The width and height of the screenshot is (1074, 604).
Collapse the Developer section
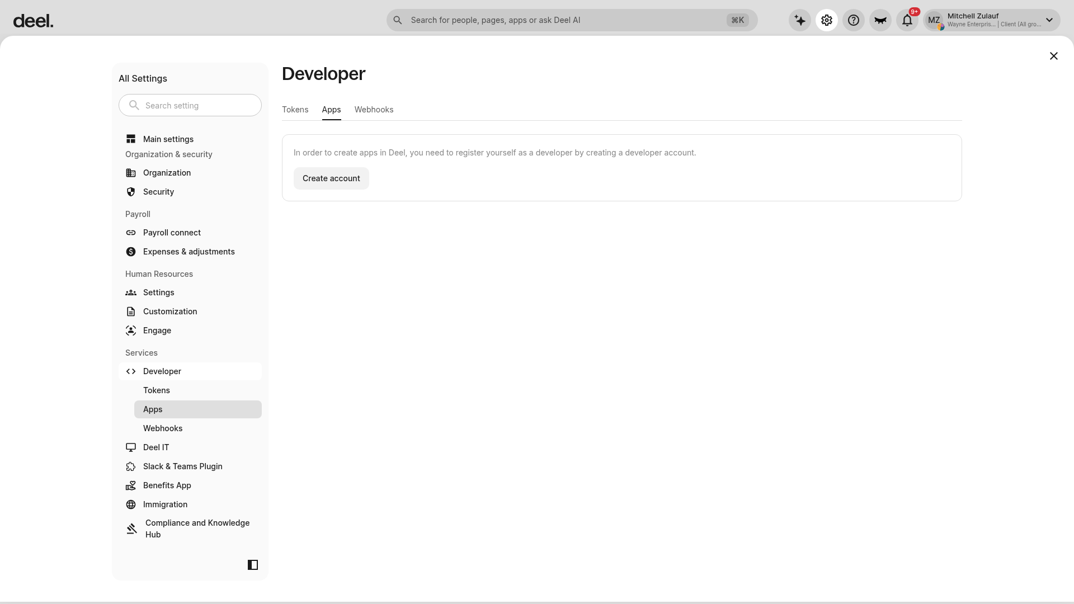[x=190, y=371]
